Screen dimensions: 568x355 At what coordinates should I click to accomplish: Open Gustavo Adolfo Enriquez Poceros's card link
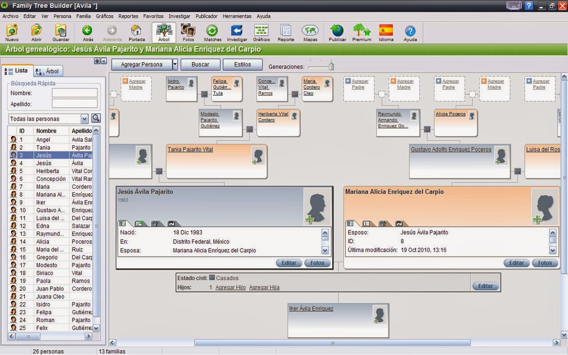(x=451, y=149)
